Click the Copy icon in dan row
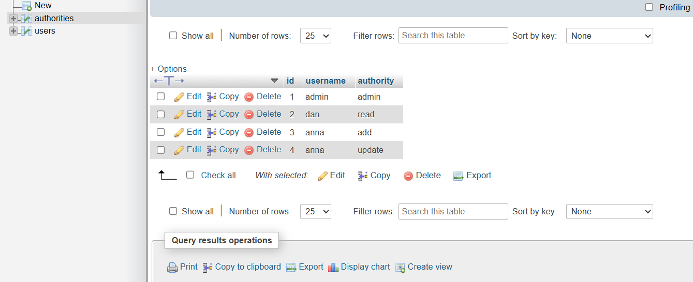 212,115
